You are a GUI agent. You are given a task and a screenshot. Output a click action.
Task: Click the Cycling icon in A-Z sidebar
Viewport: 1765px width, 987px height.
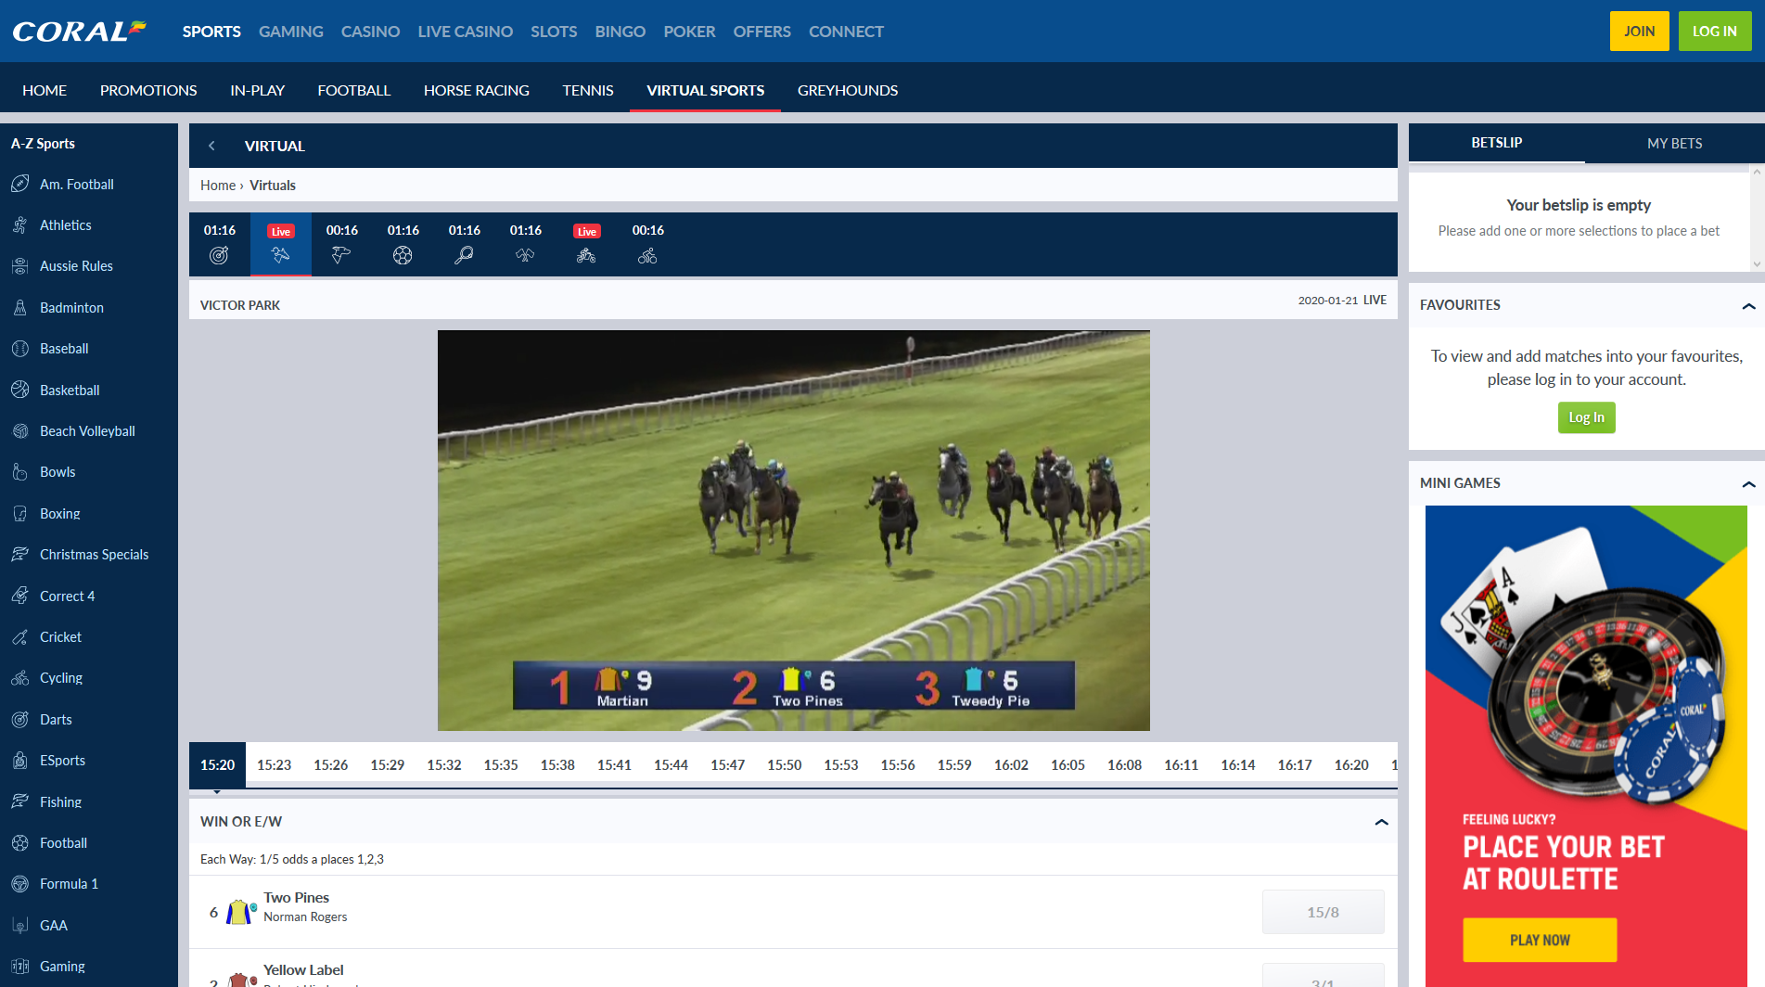pyautogui.click(x=20, y=678)
